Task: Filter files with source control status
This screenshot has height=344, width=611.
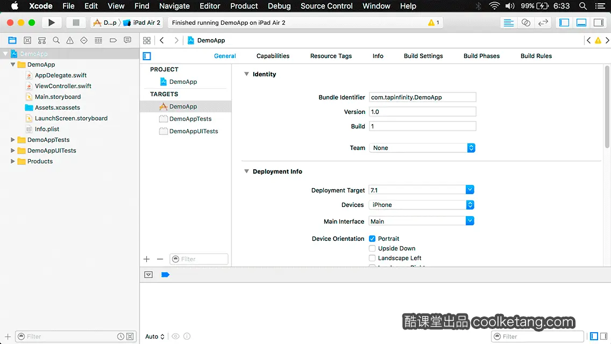Action: pos(130,336)
